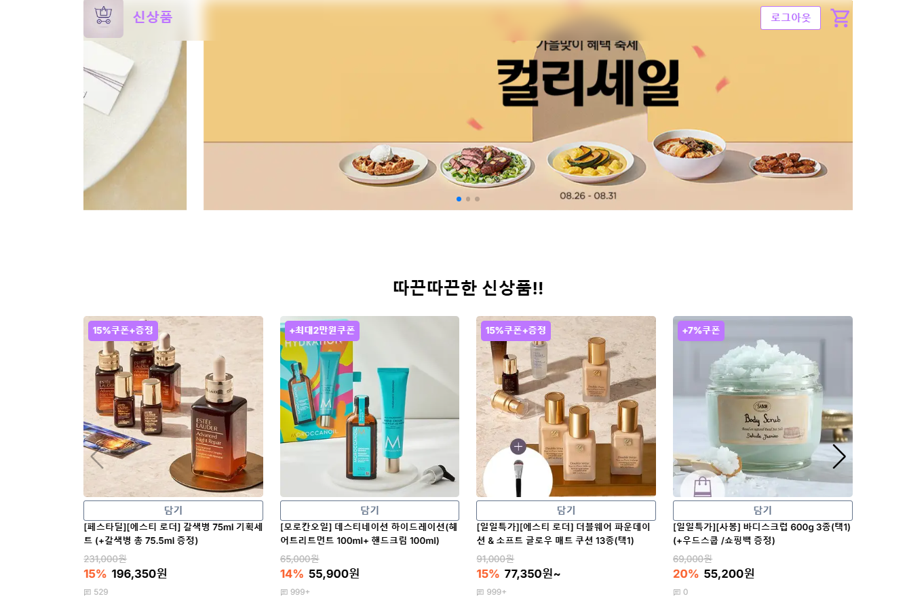Show previous products with left chevron arrow
Viewport: 907px width, 611px height.
click(x=97, y=456)
